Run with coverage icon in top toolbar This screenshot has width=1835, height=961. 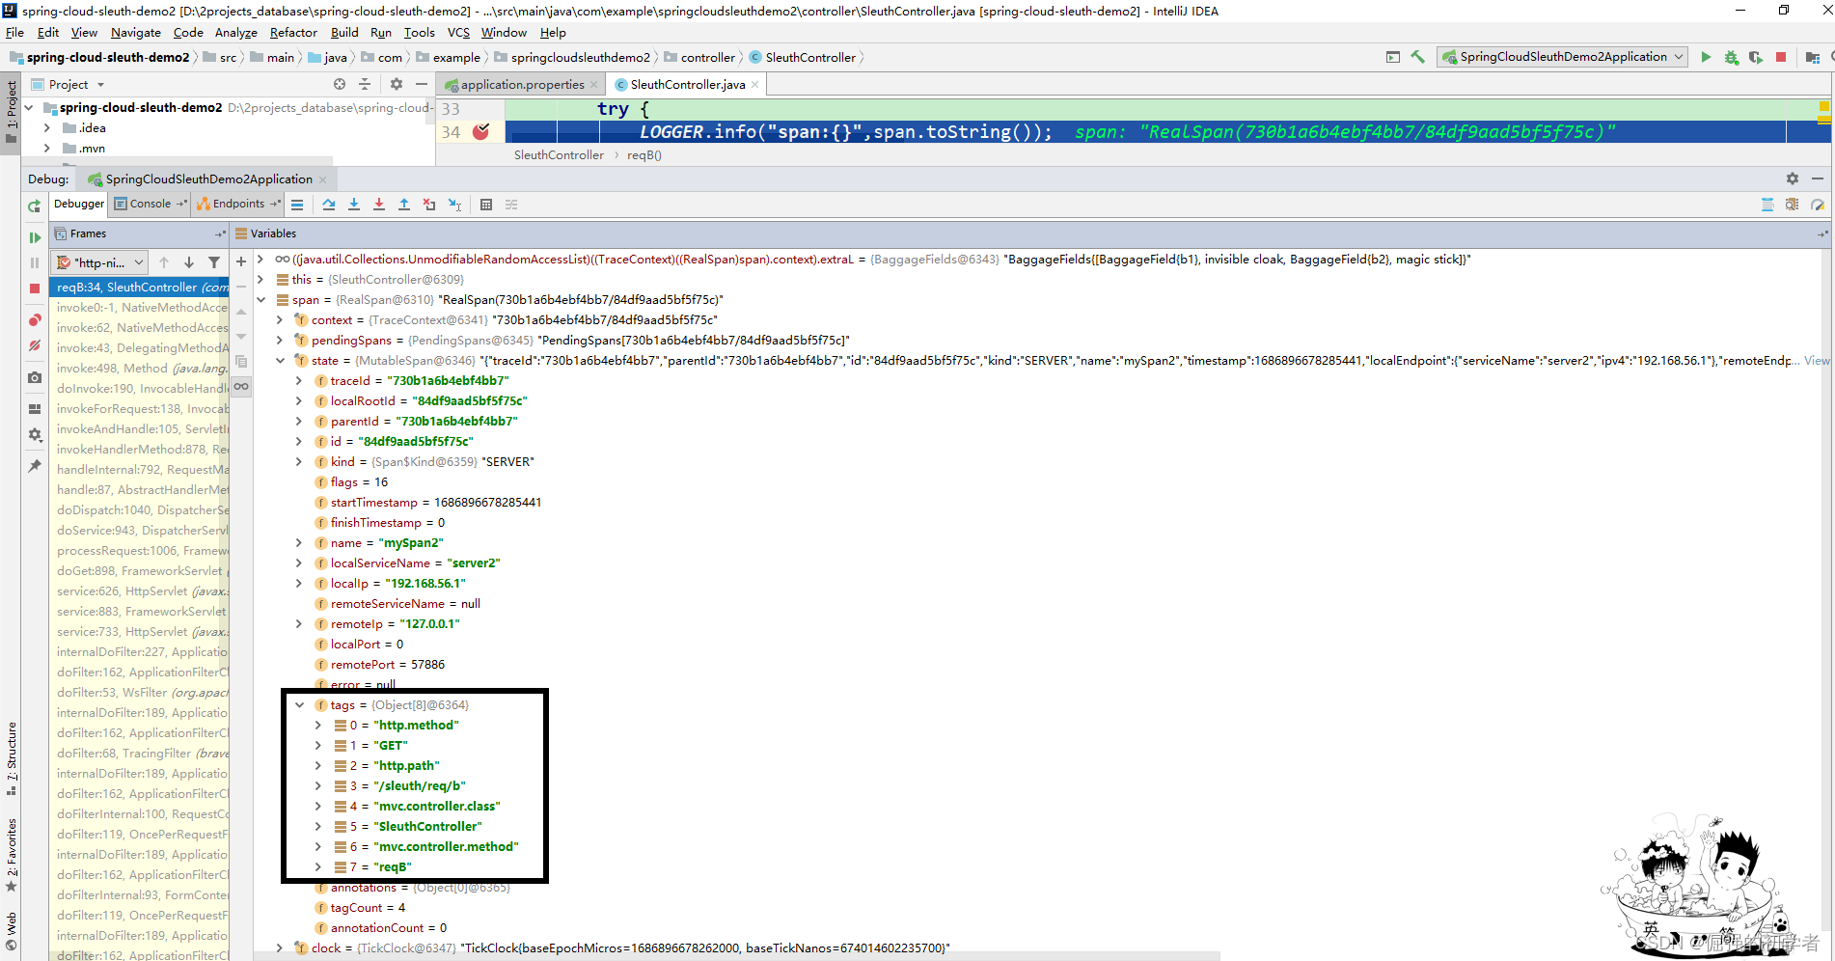(1756, 57)
